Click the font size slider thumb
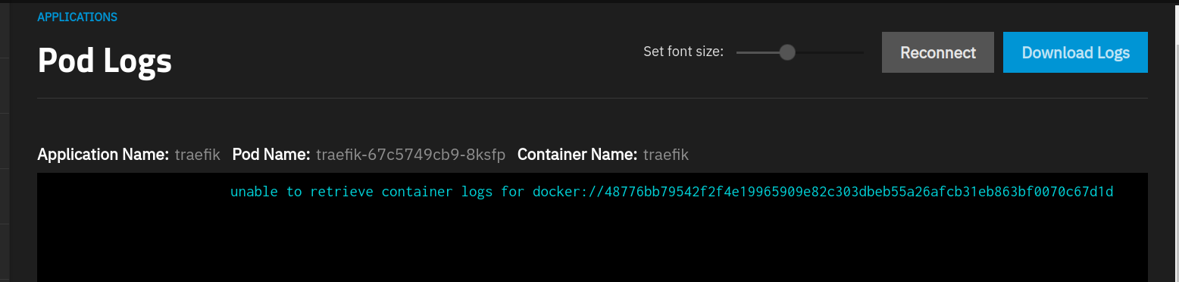Screen dimensions: 1179x282 point(787,52)
